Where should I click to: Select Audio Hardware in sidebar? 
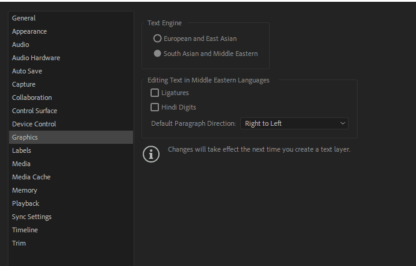click(x=36, y=58)
